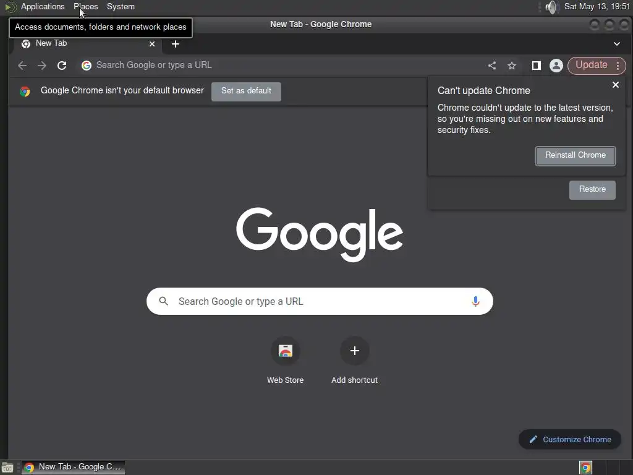Click the Restore button
The height and width of the screenshot is (475, 633).
(x=592, y=189)
